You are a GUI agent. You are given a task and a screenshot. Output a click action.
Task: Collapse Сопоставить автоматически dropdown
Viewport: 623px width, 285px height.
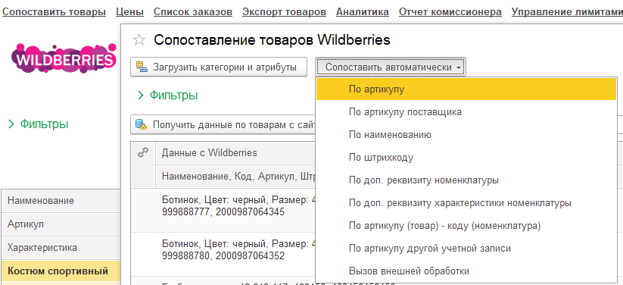(391, 67)
